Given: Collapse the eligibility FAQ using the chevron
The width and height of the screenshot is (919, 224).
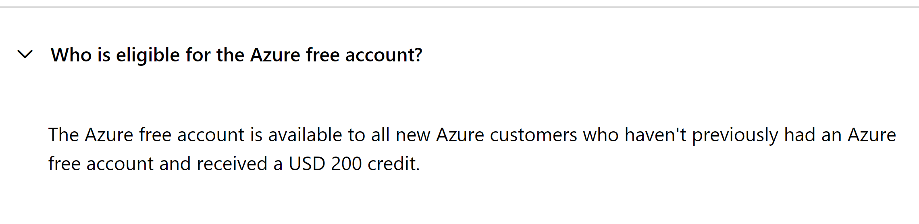Looking at the screenshot, I should 25,54.
